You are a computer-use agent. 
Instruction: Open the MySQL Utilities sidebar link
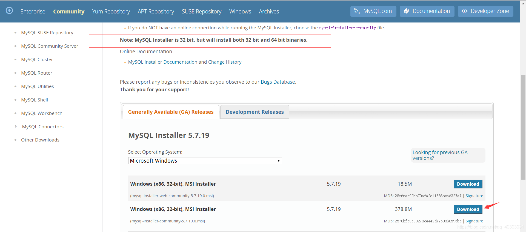38,86
